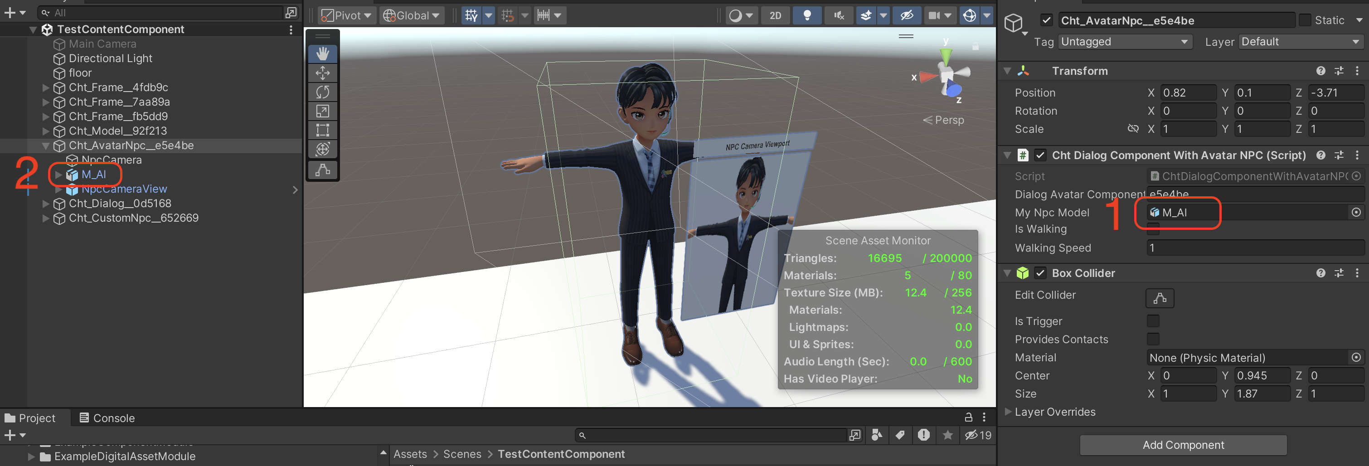Click the Add Component button
Screen dimensions: 1369x466
tap(1183, 445)
